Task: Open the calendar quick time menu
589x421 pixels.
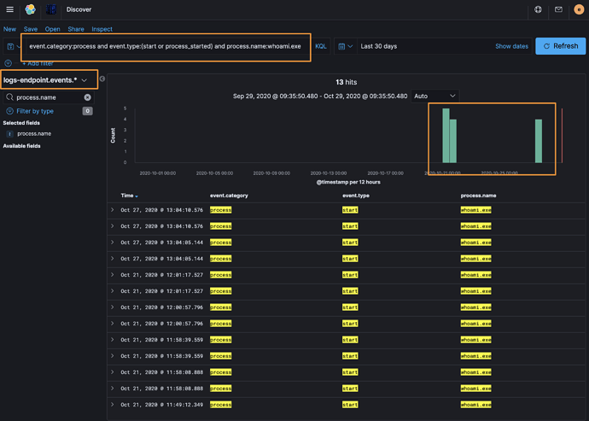Action: (x=344, y=46)
